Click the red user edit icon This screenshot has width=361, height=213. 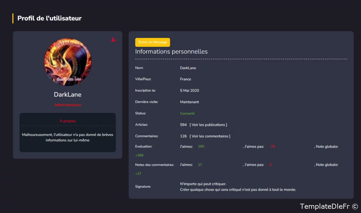coord(113,40)
